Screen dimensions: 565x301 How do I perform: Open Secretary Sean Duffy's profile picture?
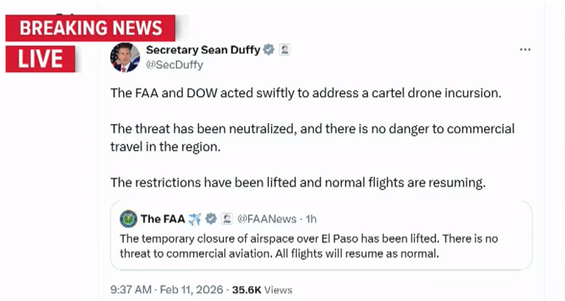coord(125,58)
